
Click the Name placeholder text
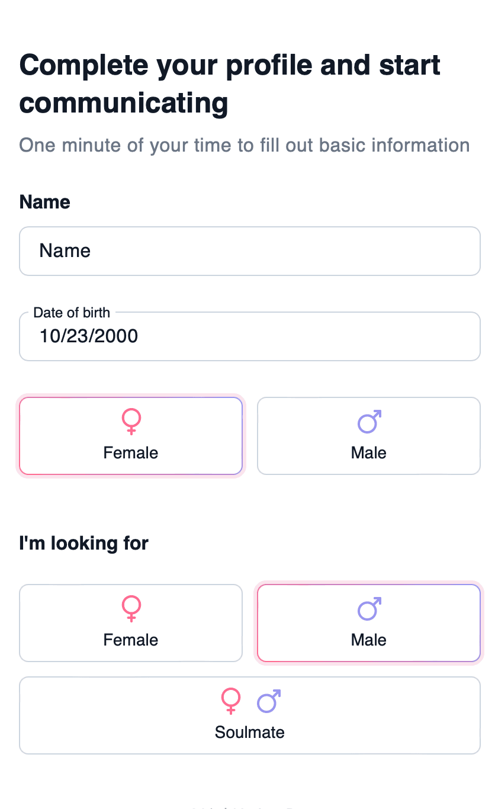coord(65,251)
